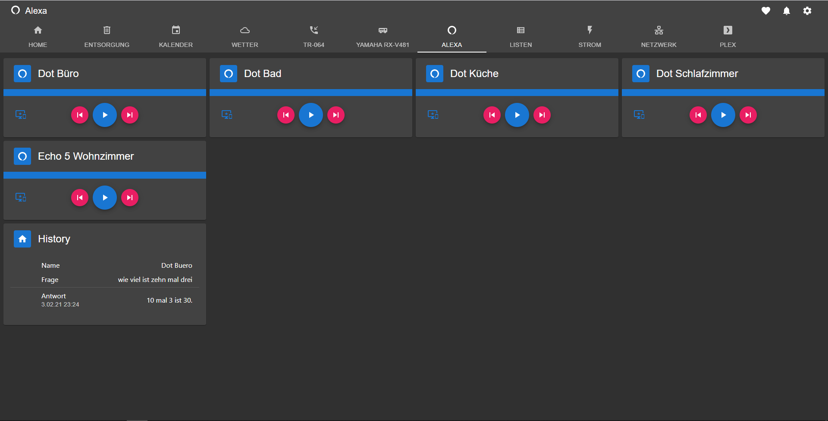Skip to previous track on Dot Küche
Screen dimensions: 828x421
coord(492,115)
